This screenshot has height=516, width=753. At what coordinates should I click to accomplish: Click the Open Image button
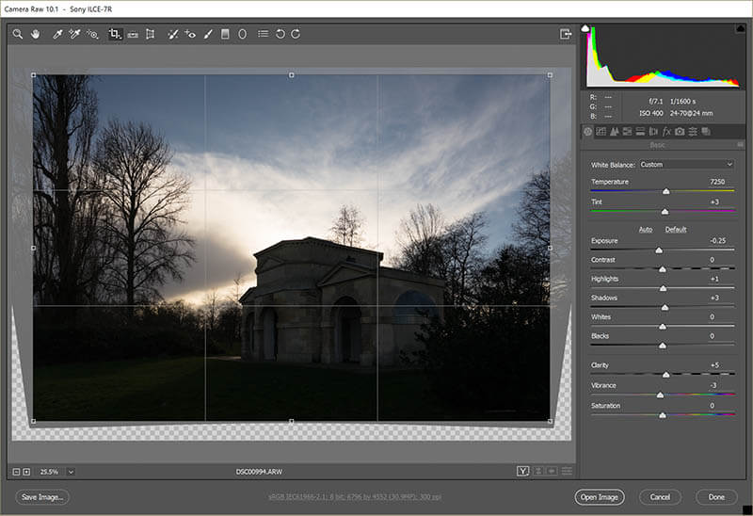tap(599, 496)
